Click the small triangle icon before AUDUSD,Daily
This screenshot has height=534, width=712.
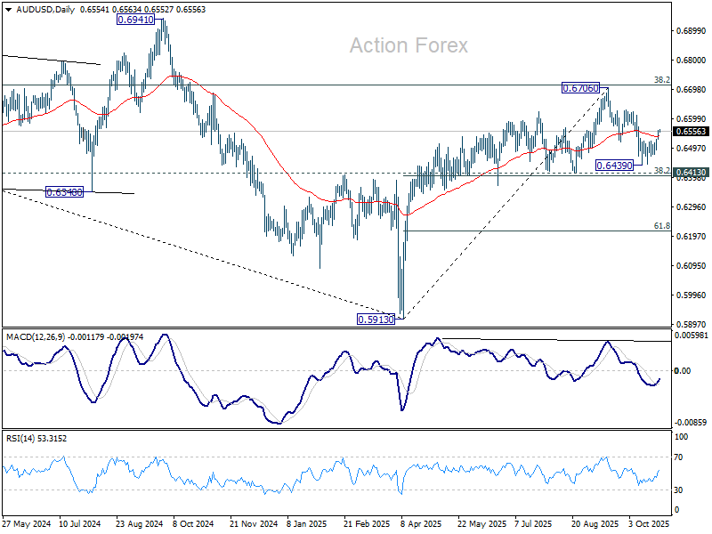click(x=5, y=9)
